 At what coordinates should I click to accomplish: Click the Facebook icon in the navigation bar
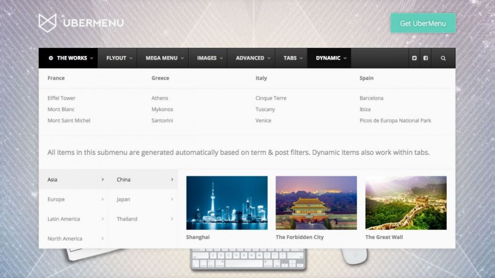(426, 58)
